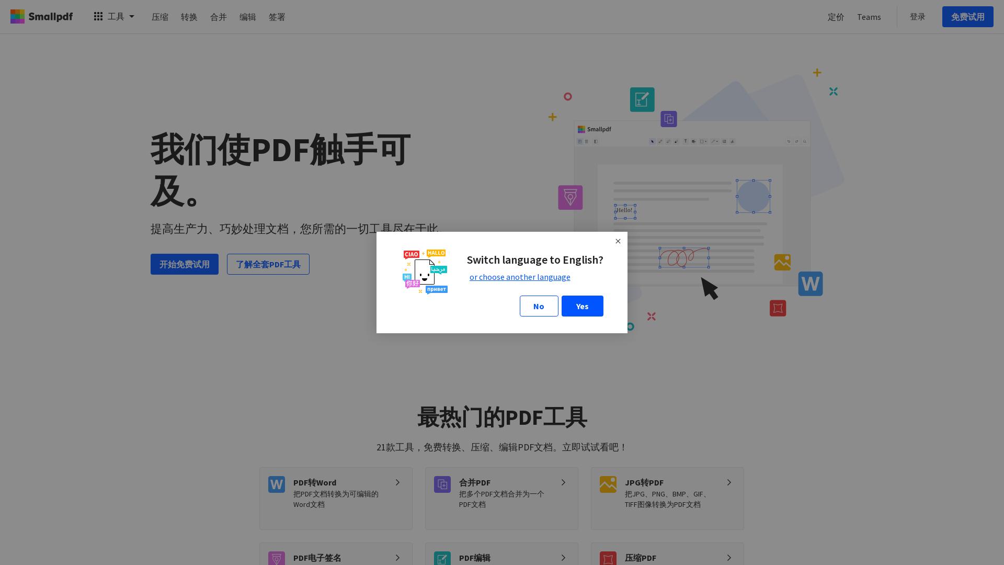Open the 压缩 menu item
Screen dimensions: 1004x565
click(x=160, y=17)
